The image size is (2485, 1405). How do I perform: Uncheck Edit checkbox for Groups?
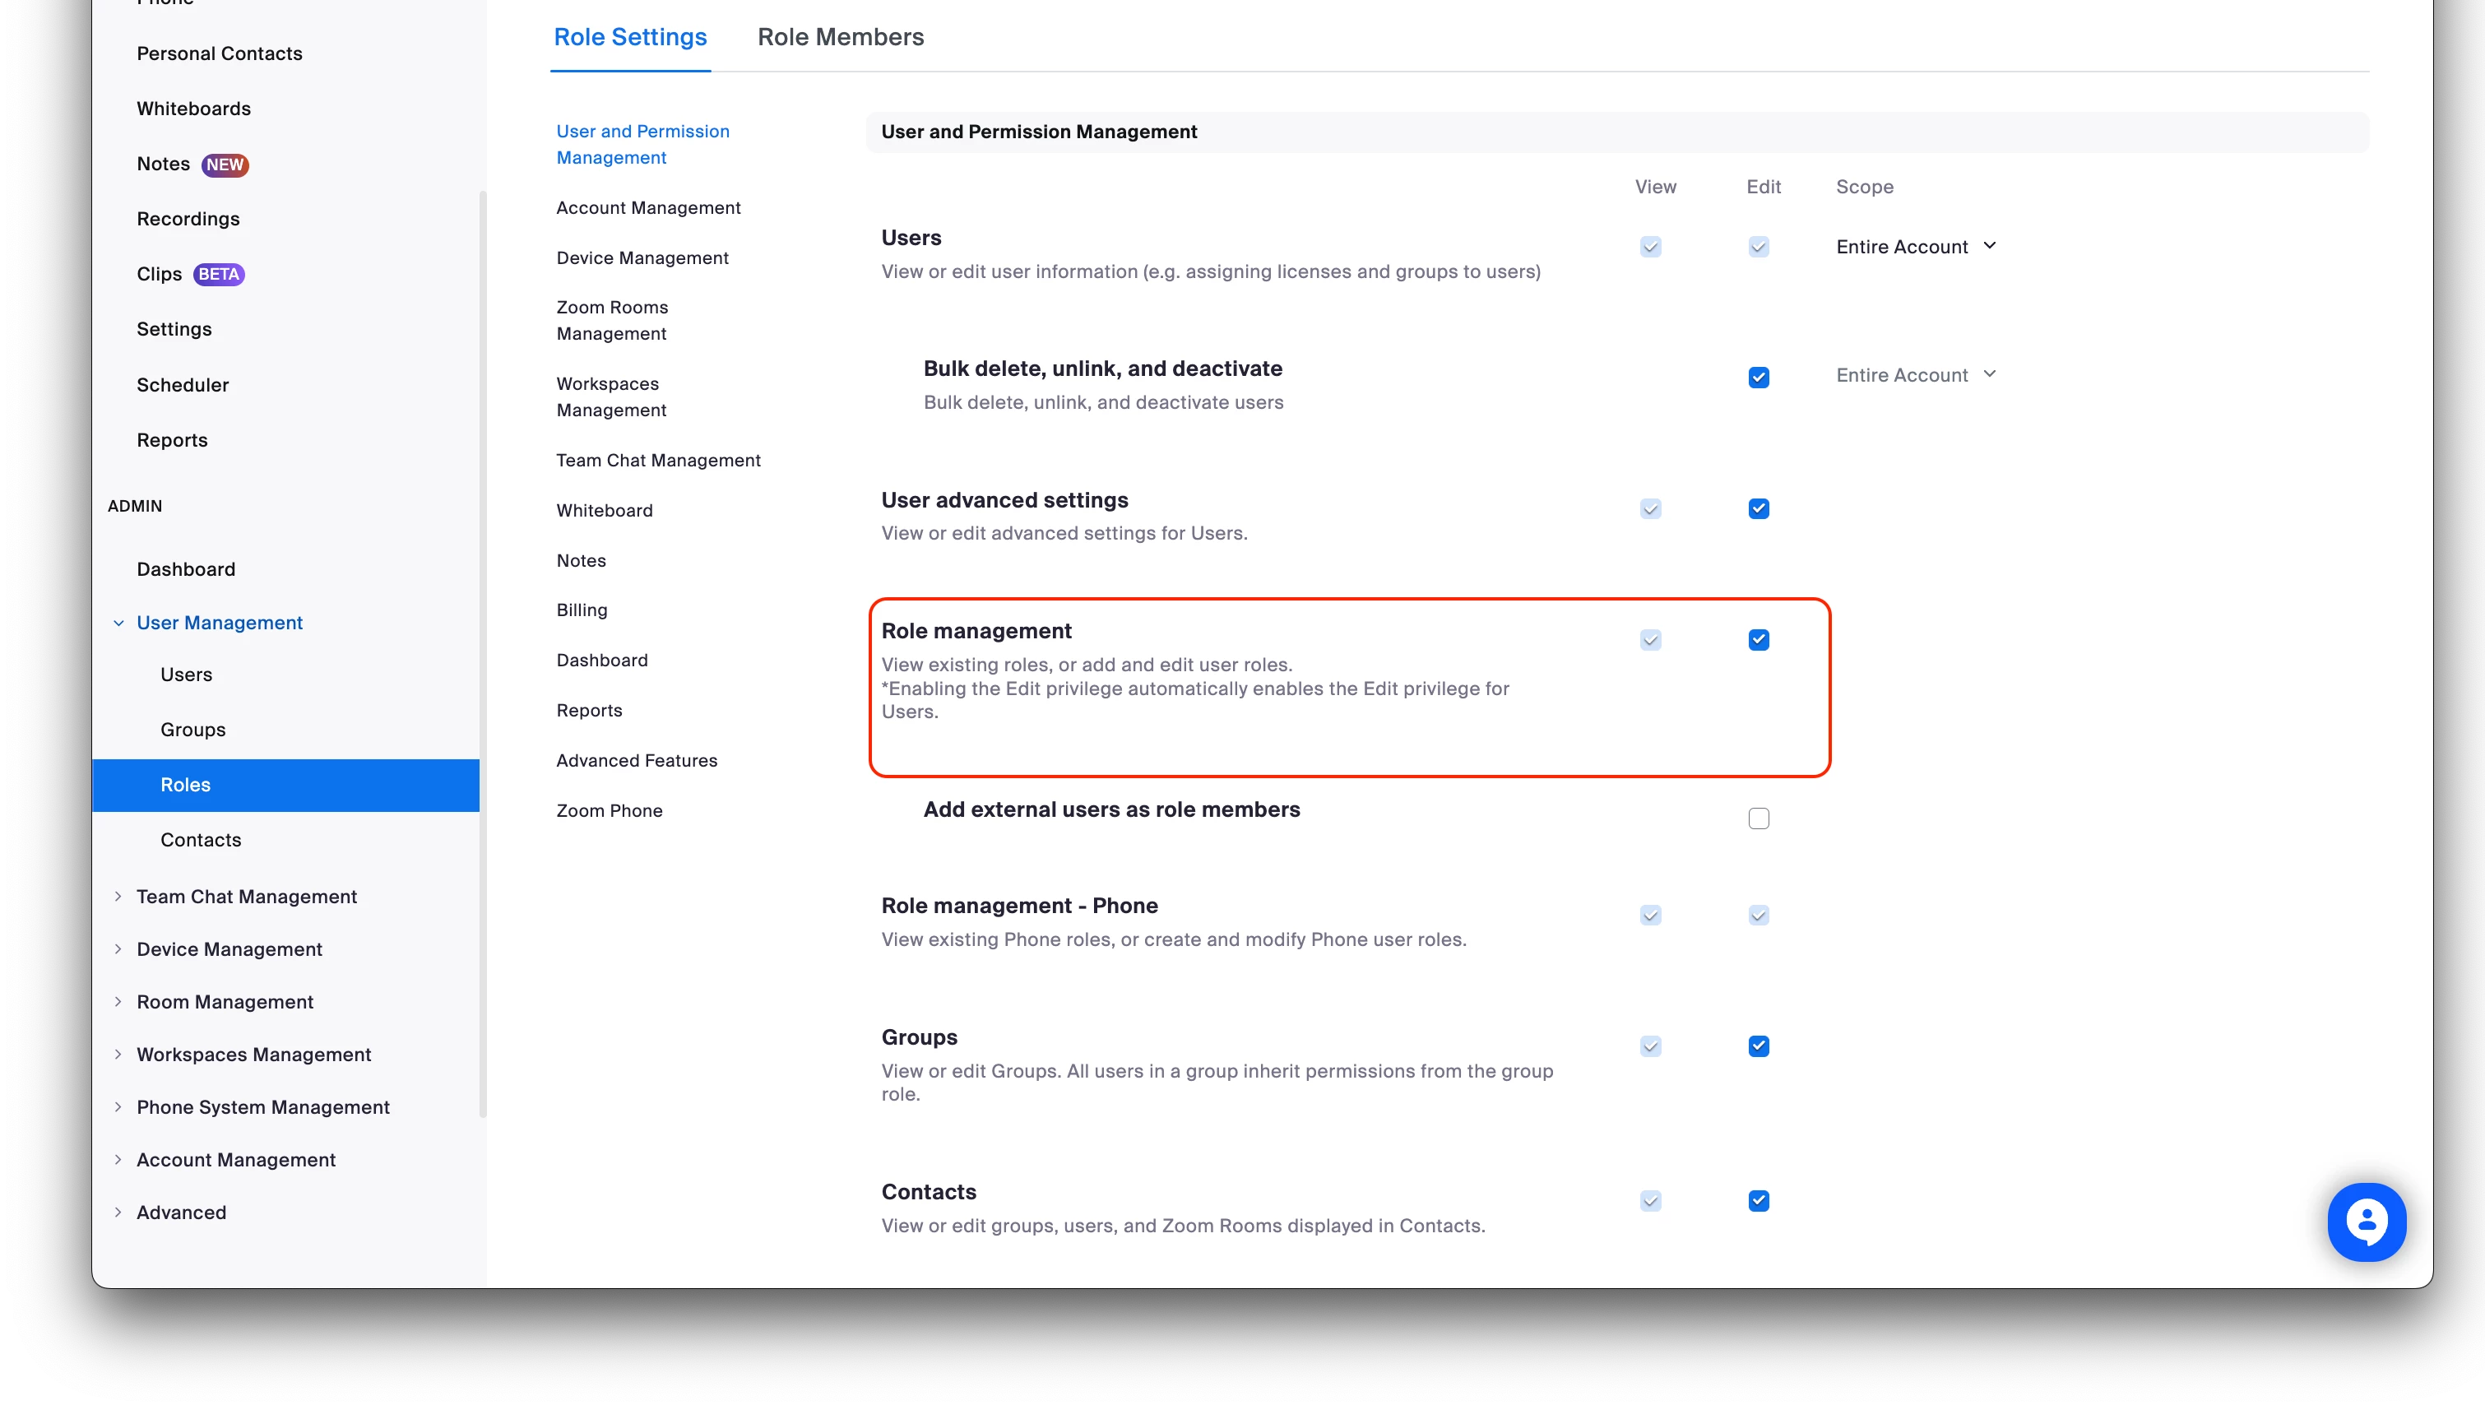[1758, 1046]
